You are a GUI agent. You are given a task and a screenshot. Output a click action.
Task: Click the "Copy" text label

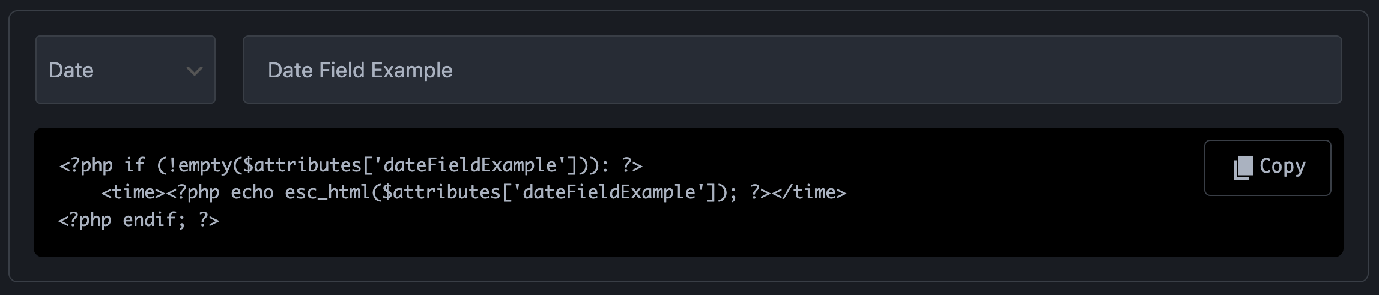(1282, 166)
